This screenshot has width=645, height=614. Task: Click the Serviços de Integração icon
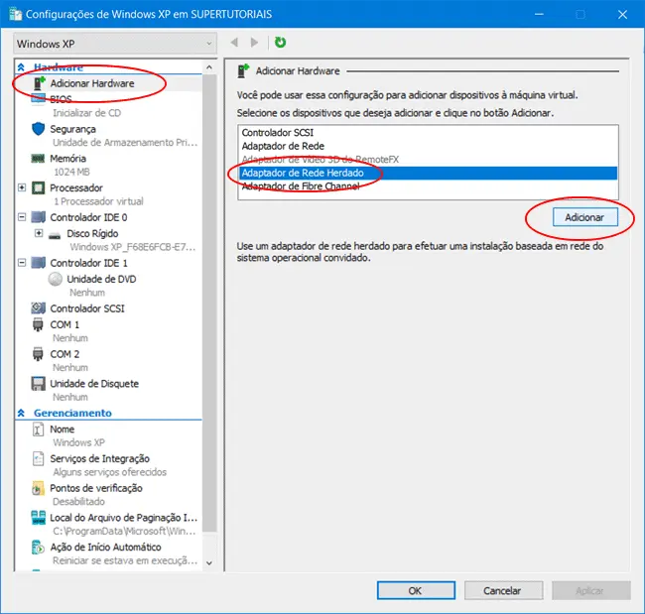(38, 458)
